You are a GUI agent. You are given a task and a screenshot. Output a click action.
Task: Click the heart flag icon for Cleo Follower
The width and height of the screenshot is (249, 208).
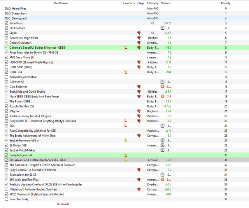pyautogui.click(x=139, y=86)
